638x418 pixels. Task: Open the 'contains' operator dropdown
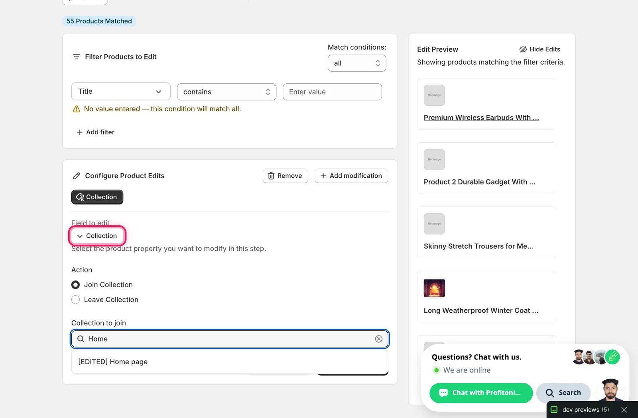pyautogui.click(x=226, y=92)
